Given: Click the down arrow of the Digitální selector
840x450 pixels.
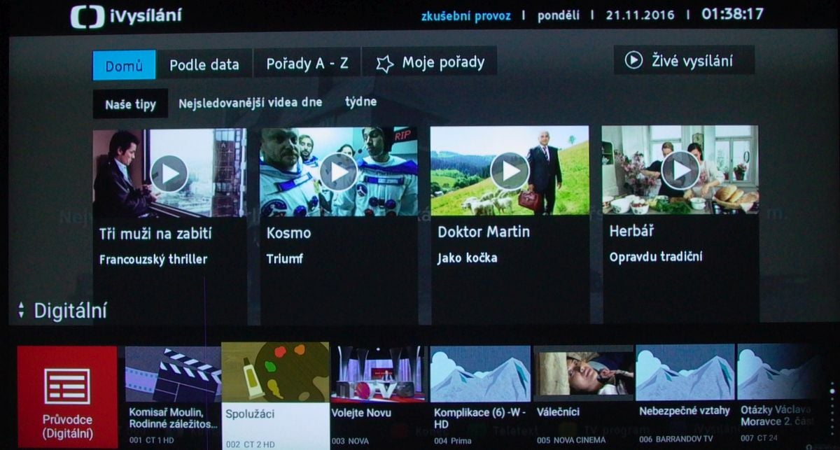Looking at the screenshot, I should (x=21, y=314).
